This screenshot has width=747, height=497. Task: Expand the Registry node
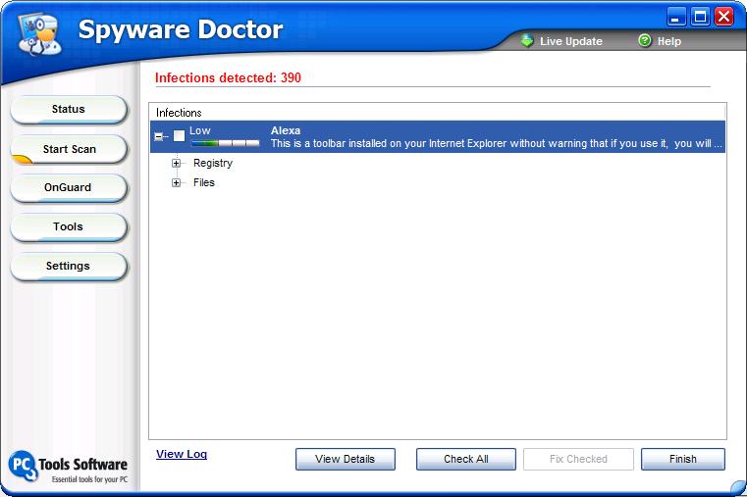pyautogui.click(x=177, y=163)
